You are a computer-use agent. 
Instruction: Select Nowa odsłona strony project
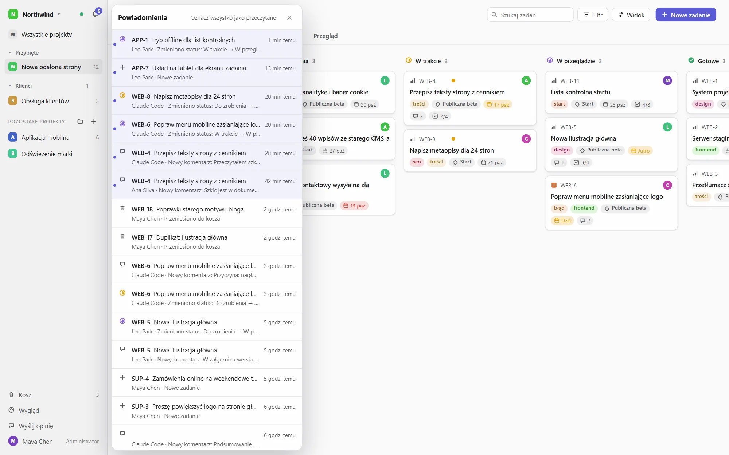pyautogui.click(x=54, y=67)
